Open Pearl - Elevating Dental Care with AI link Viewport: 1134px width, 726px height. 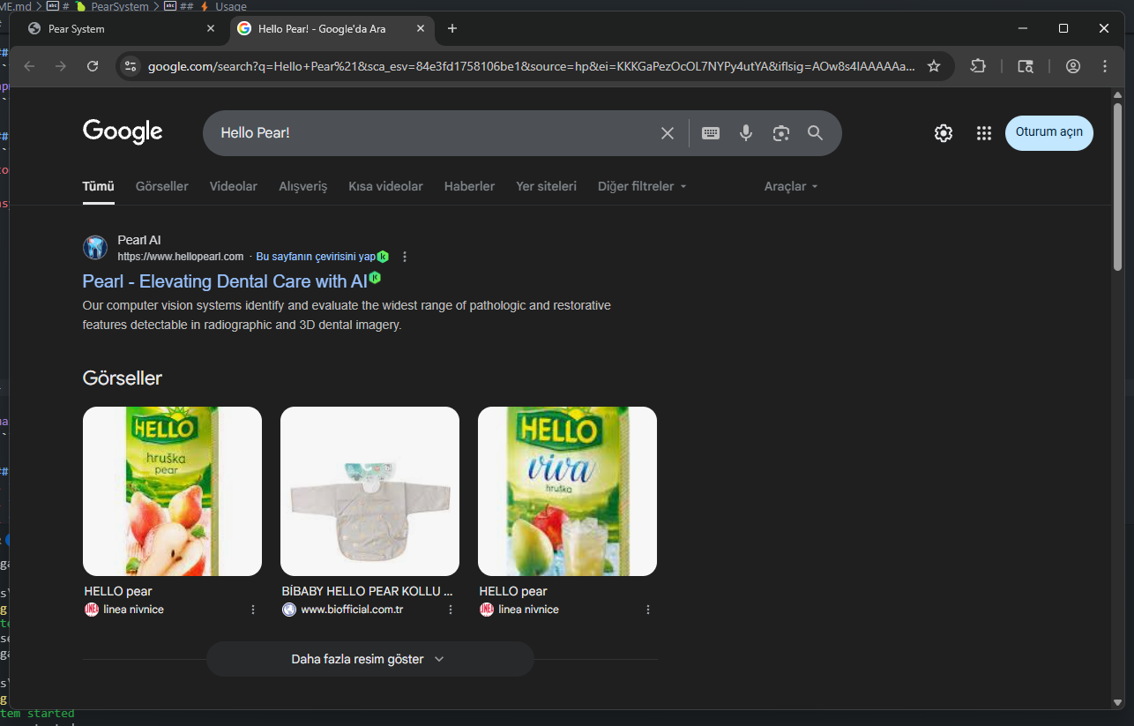[225, 281]
